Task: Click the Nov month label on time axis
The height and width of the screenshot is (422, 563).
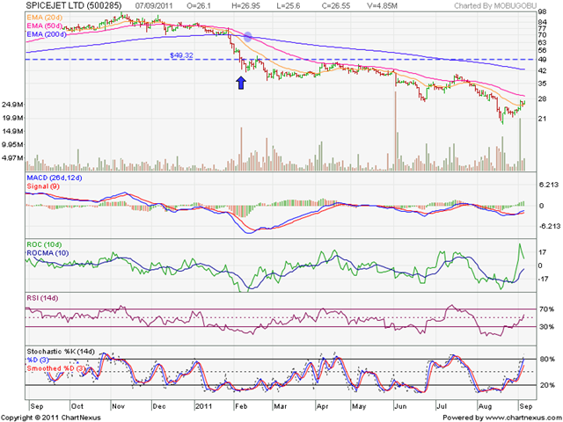Action: (119, 406)
